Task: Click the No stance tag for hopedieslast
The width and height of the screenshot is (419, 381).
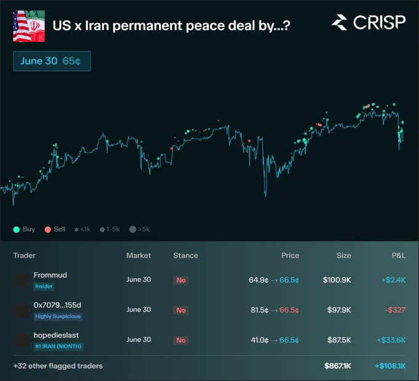Action: 181,340
